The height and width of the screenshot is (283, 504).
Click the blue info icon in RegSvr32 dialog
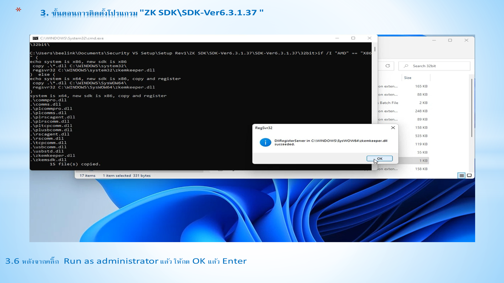[265, 142]
